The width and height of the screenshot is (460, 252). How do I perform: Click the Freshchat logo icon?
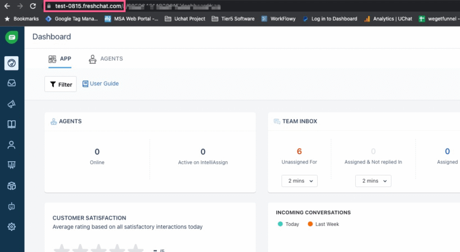12,37
